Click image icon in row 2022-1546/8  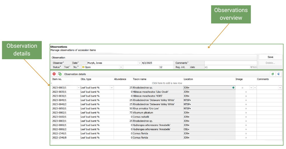click(x=246, y=138)
